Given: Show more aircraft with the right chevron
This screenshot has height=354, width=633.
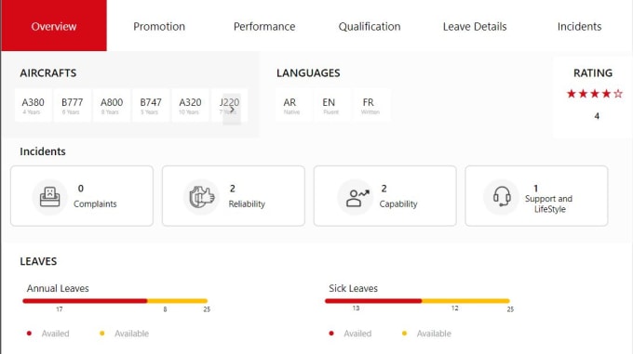Looking at the screenshot, I should 232,110.
